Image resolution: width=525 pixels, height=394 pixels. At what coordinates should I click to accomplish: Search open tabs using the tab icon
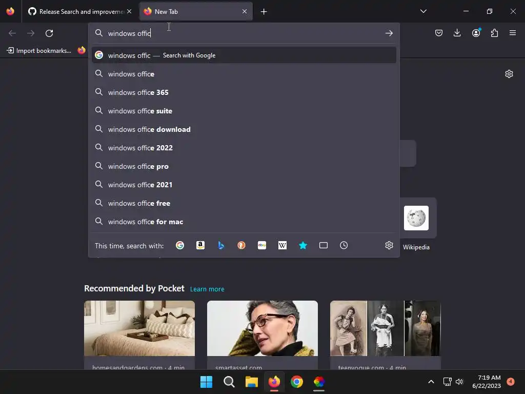tap(324, 246)
